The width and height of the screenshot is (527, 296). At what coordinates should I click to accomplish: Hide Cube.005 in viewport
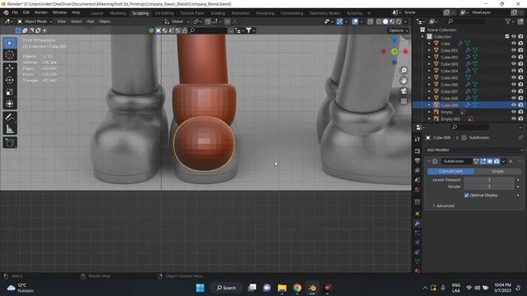[x=514, y=77]
